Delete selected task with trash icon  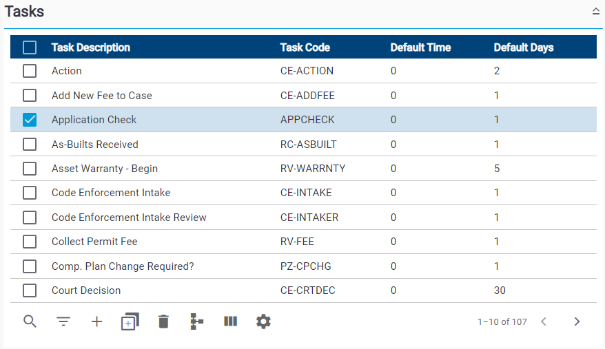[x=163, y=321]
